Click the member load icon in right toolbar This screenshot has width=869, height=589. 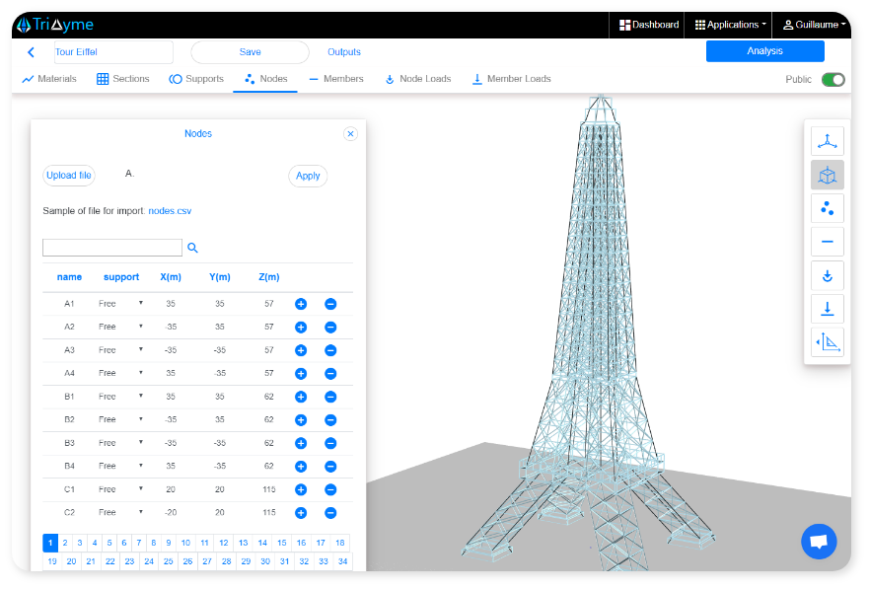[x=827, y=309]
